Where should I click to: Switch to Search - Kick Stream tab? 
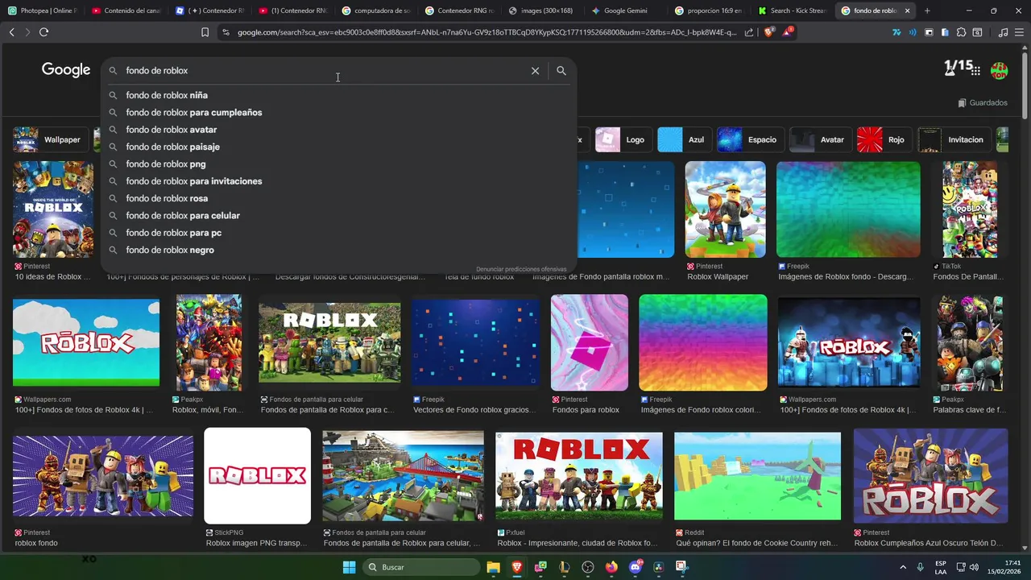(793, 10)
